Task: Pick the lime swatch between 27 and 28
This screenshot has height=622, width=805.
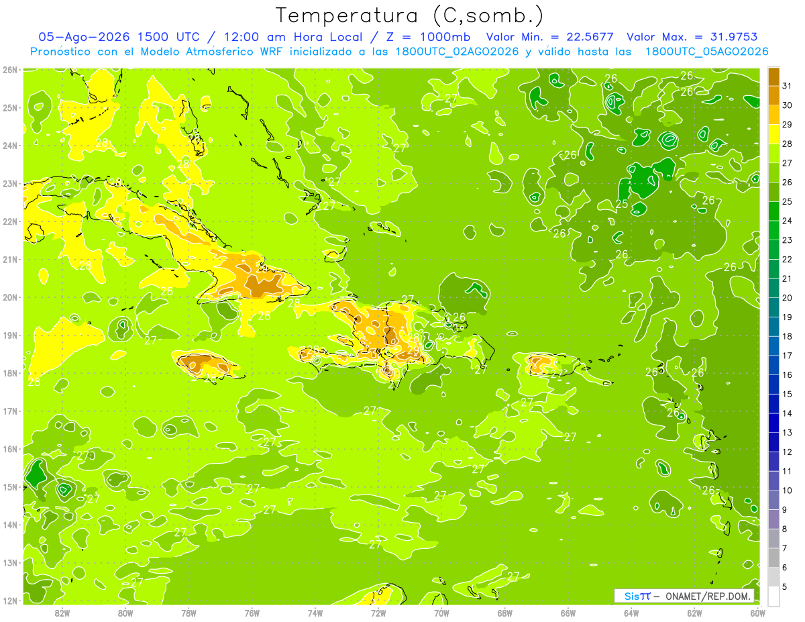Action: coord(773,154)
